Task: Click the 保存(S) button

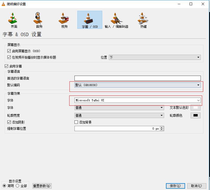Action: (x=175, y=186)
